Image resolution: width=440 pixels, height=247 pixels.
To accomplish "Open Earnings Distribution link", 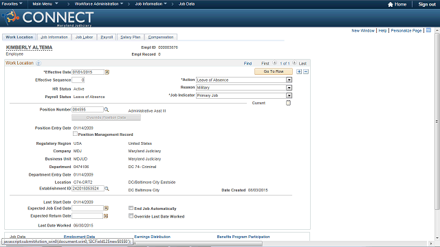I will tap(152, 237).
